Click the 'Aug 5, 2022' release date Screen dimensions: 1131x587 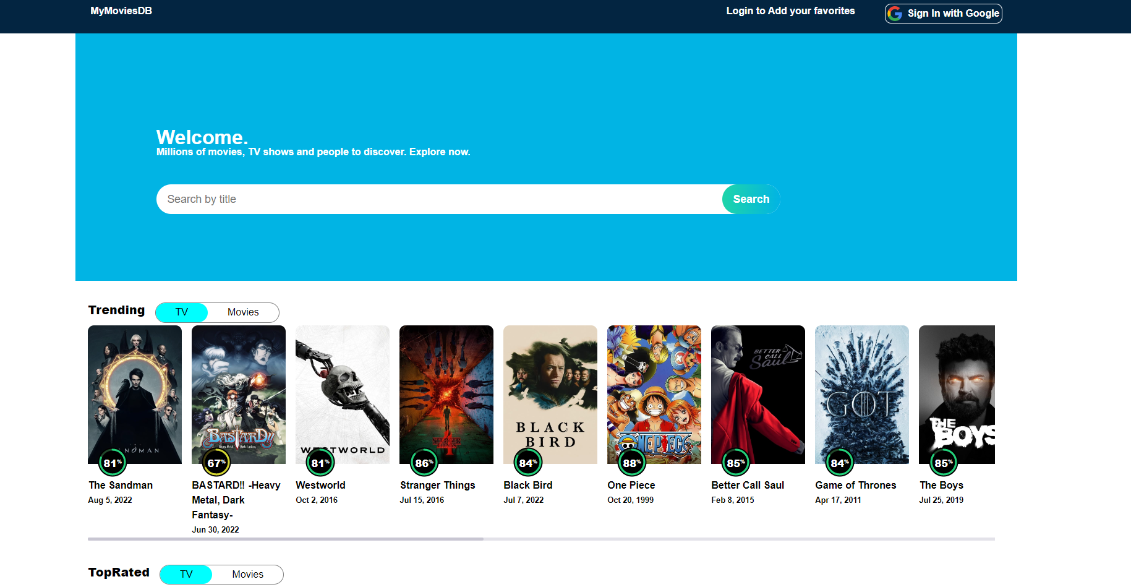pos(110,500)
